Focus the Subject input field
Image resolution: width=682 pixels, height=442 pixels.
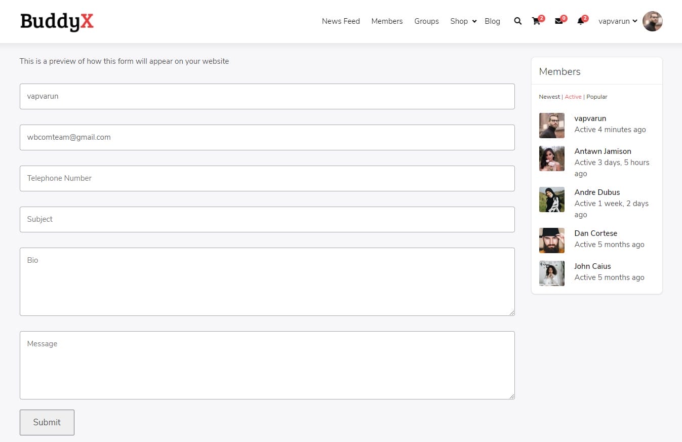267,219
